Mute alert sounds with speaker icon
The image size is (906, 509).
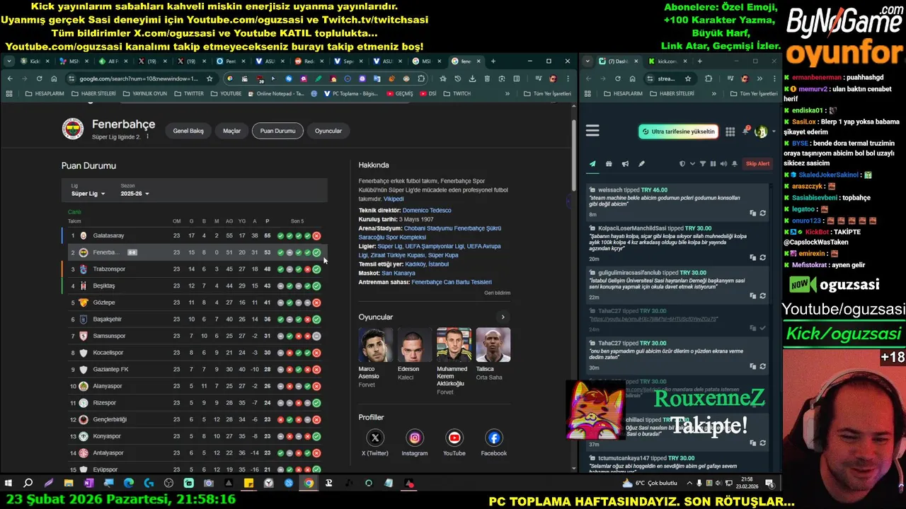pyautogui.click(x=723, y=164)
